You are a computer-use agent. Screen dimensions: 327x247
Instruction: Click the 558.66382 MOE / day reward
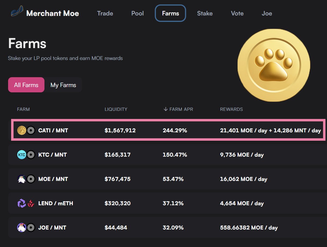[249, 228]
